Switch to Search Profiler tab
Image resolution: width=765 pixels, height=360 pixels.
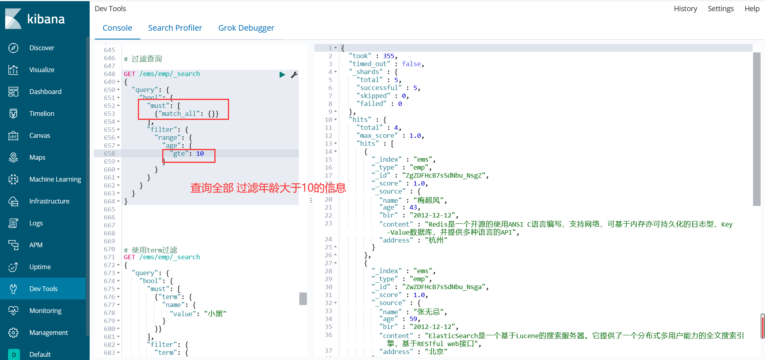point(175,28)
